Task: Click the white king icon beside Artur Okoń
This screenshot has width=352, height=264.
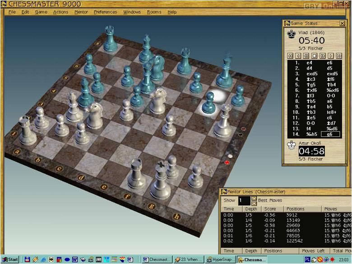Action: [x=292, y=145]
